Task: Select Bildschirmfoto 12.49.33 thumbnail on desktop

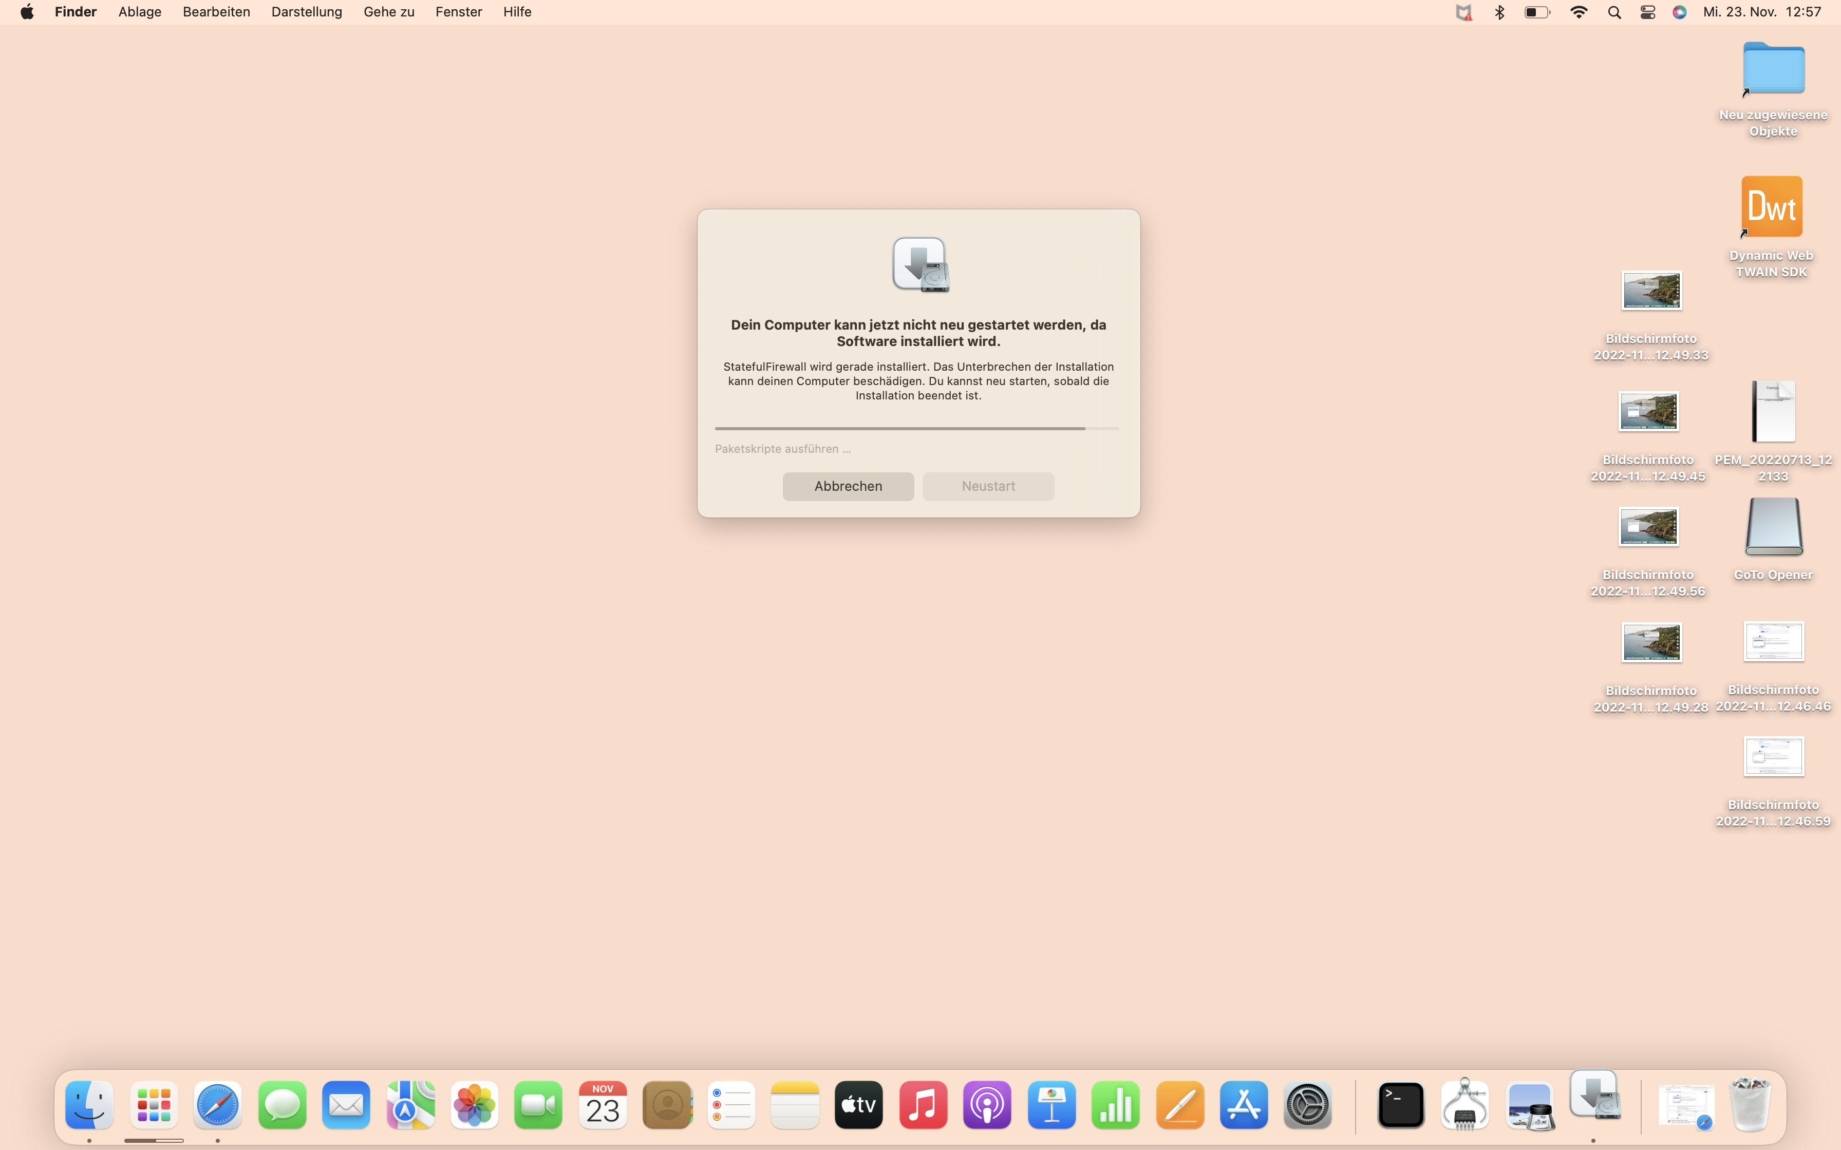Action: point(1651,291)
